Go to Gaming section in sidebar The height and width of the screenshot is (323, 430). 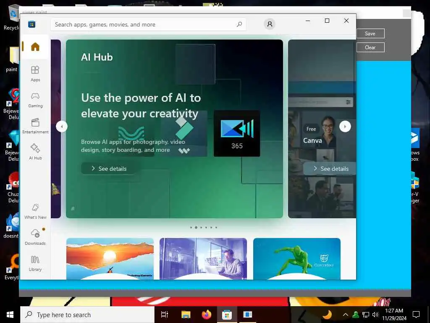point(35,100)
